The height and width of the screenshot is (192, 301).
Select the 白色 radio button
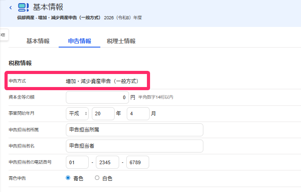(97, 178)
